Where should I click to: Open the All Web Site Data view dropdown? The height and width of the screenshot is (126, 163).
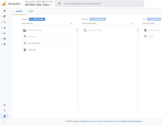pos(153,23)
